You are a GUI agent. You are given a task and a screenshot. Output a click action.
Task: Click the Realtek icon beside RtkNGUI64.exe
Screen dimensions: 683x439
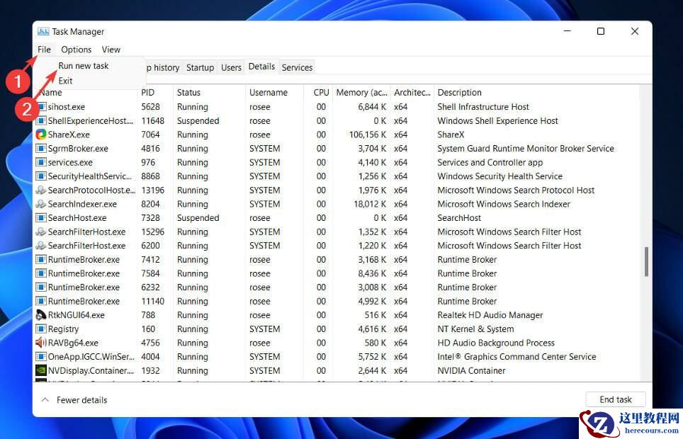[41, 314]
